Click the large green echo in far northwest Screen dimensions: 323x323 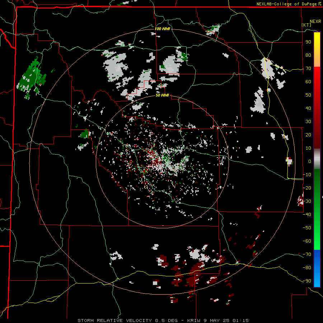click(x=32, y=78)
